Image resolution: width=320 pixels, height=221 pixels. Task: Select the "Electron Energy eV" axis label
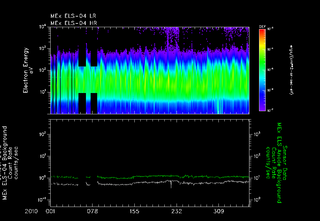[x=28, y=70]
